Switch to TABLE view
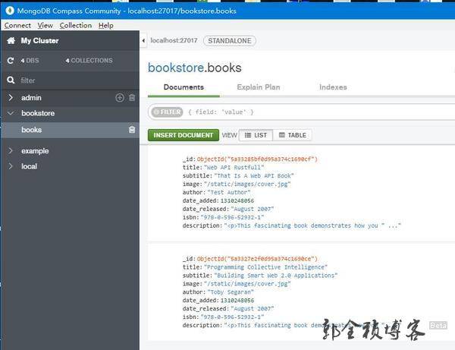 293,135
